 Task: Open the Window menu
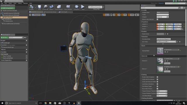tap(25, 3)
